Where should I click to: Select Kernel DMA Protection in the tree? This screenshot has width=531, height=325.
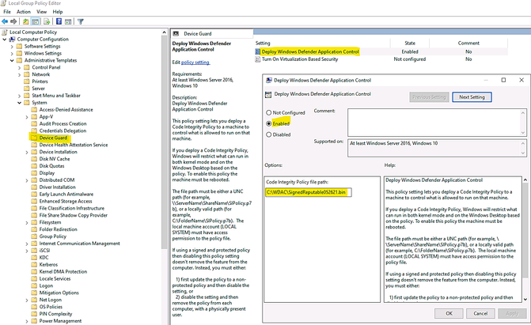pos(63,272)
